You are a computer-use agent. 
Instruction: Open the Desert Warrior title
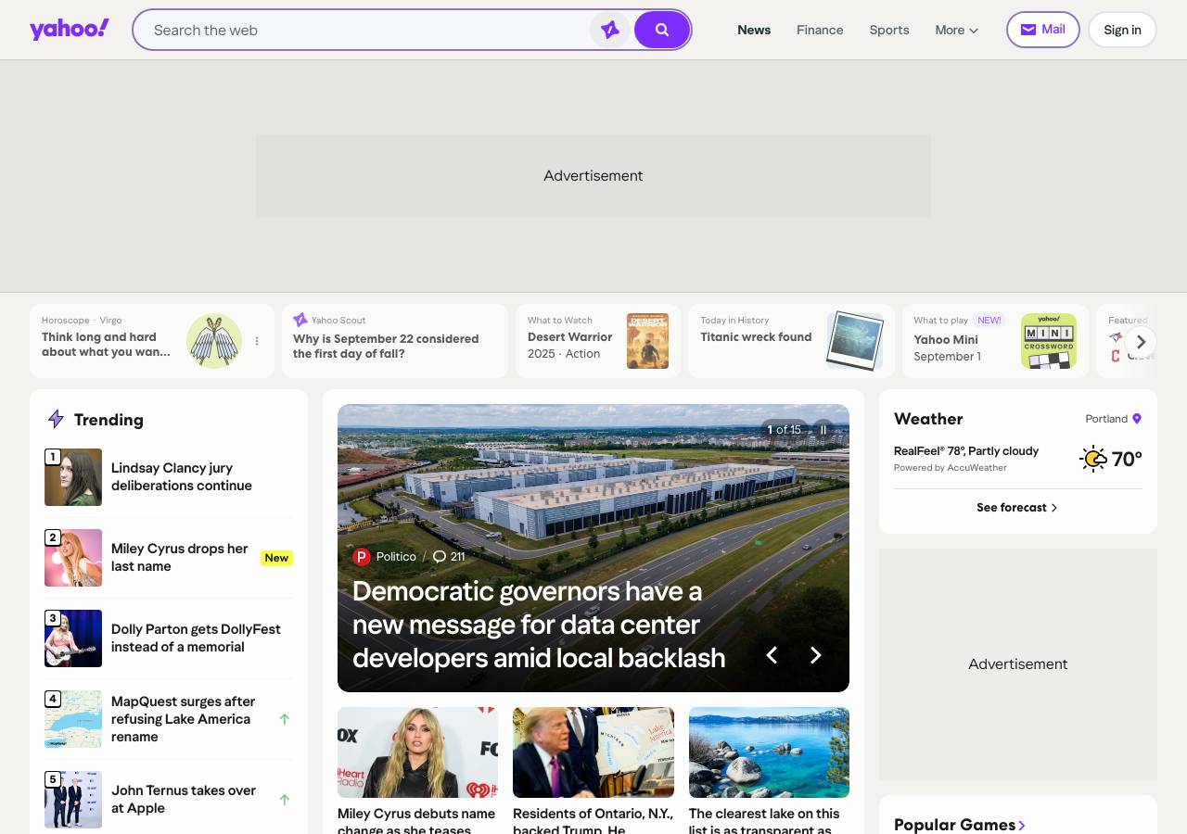(569, 337)
